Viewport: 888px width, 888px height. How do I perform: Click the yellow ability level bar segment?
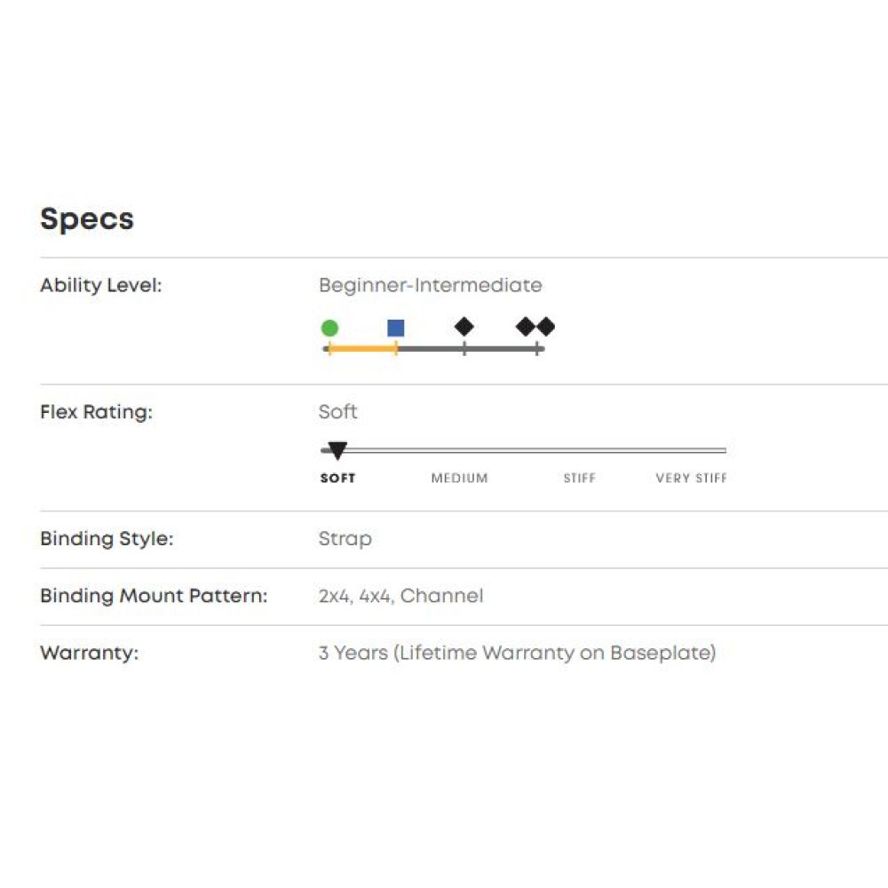coord(362,349)
